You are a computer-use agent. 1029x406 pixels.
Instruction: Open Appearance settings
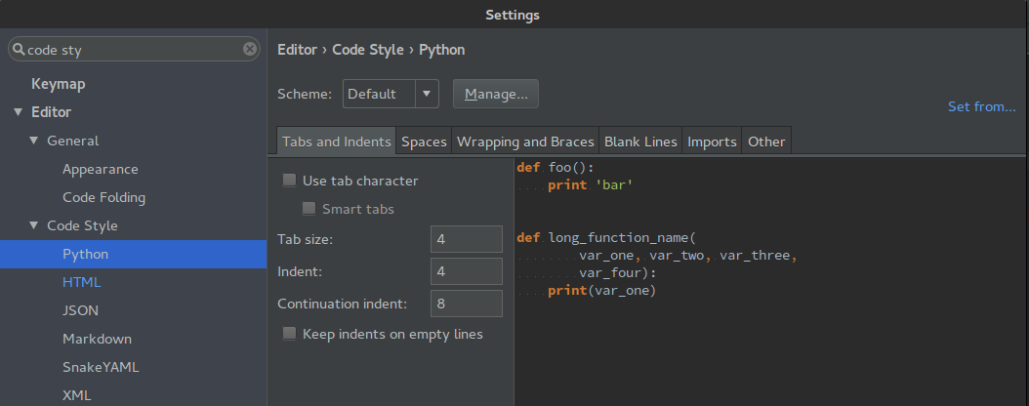(101, 169)
